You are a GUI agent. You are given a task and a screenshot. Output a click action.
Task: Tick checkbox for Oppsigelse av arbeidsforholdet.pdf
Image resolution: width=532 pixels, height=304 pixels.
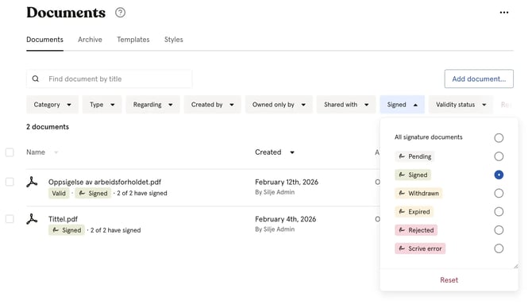coord(10,182)
